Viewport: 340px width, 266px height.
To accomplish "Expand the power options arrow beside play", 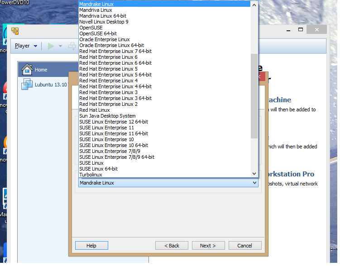I will tap(60, 46).
